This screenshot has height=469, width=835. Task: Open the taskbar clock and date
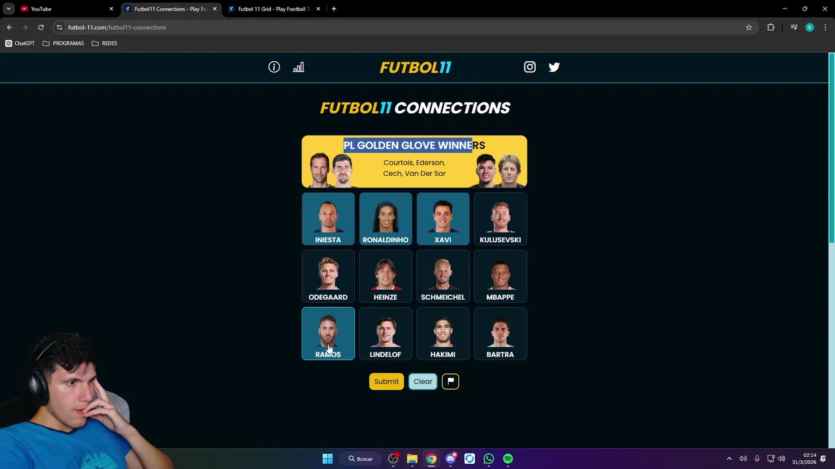[804, 459]
